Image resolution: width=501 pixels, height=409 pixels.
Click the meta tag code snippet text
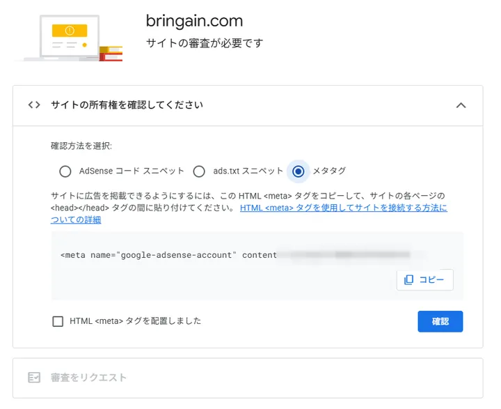click(x=168, y=255)
